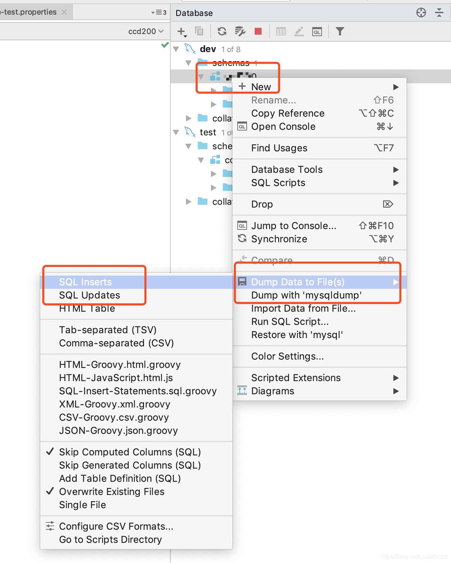This screenshot has width=451, height=563.
Task: Click Run SQL Script menu item
Action: pos(320,321)
